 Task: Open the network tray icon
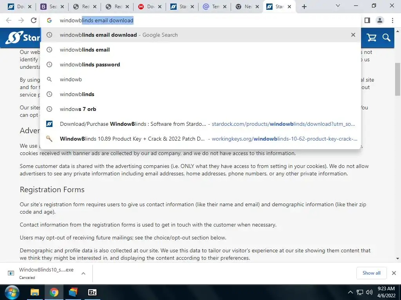coord(360,292)
